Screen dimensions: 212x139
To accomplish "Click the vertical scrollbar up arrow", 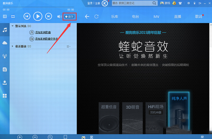I will point(211,25).
